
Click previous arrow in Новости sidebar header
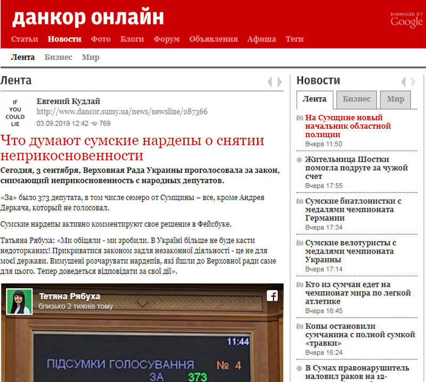tap(404, 82)
